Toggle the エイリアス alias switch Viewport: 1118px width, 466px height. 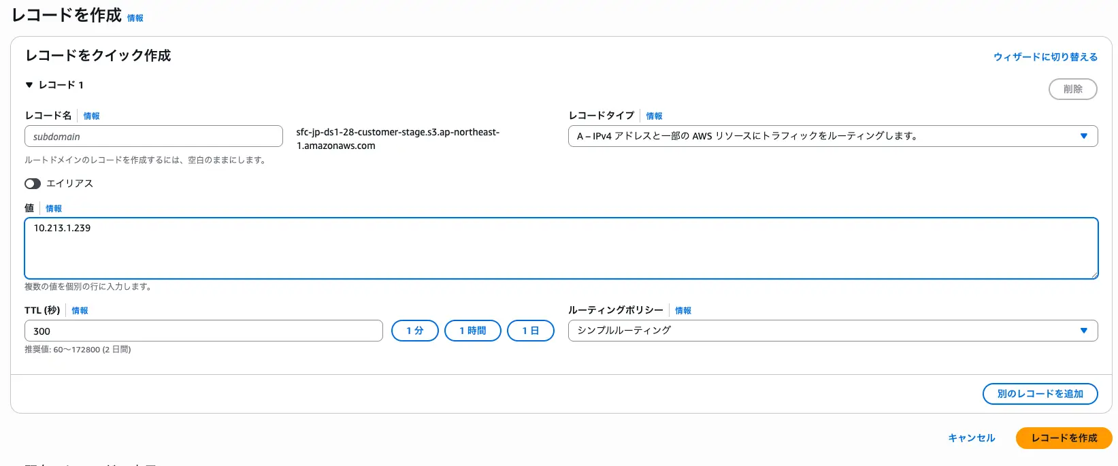[x=33, y=184]
